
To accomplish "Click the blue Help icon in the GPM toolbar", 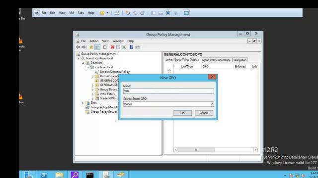I will coord(131,47).
